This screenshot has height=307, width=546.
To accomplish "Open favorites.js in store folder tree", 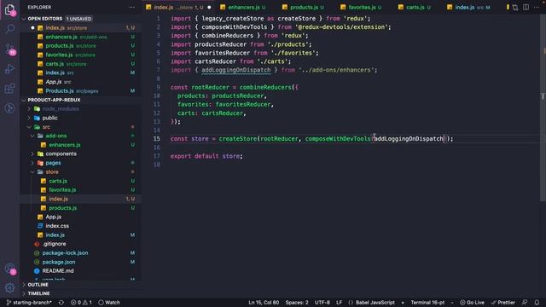I will [62, 190].
